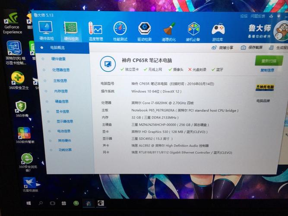Open 温度管理 temperature management
Screen dimensions: 288x216
point(95,31)
